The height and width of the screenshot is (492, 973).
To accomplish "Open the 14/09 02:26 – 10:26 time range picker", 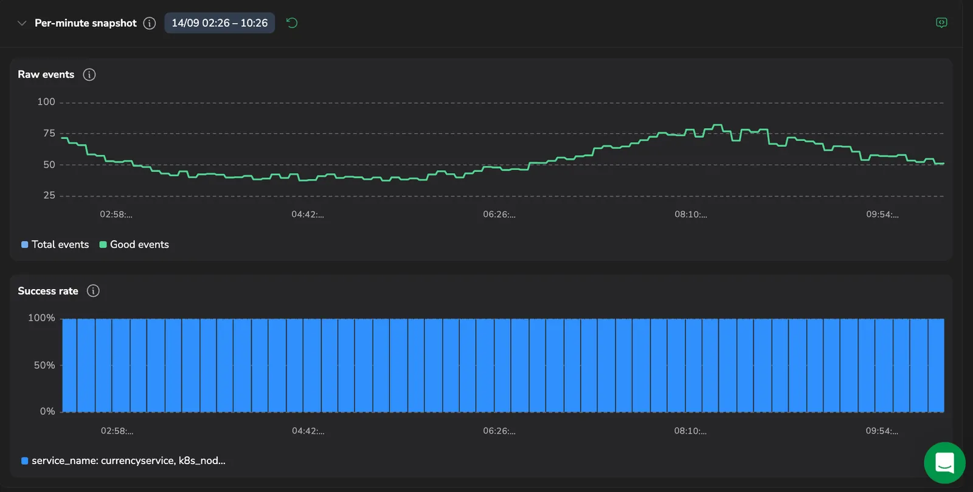I will [x=220, y=23].
